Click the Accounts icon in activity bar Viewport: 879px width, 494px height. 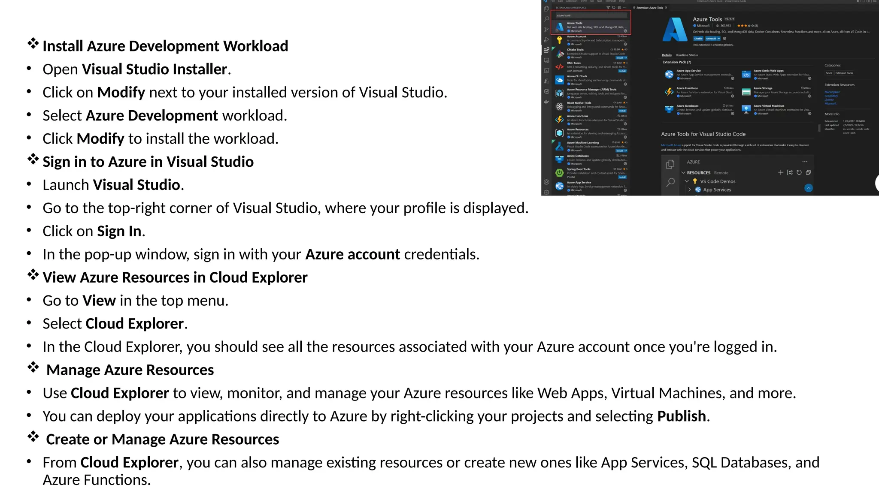point(546,182)
